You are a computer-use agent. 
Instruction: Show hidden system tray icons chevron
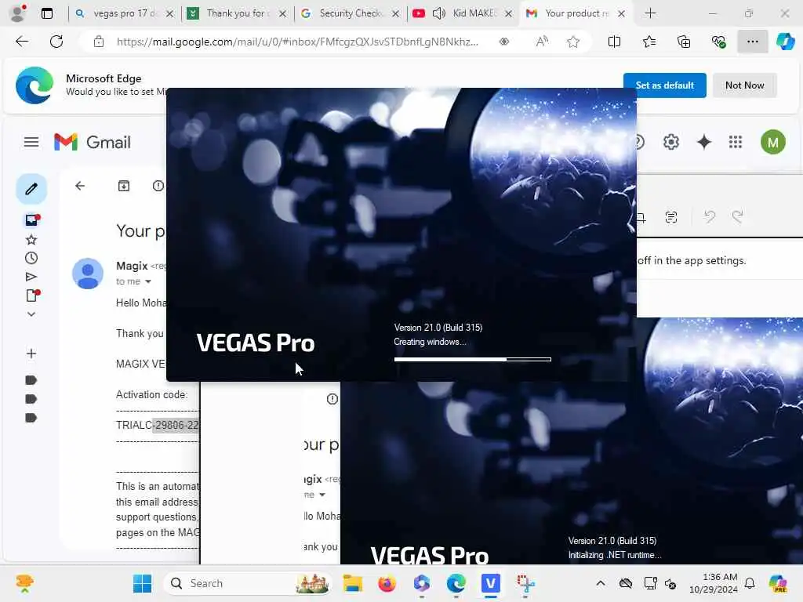click(601, 583)
